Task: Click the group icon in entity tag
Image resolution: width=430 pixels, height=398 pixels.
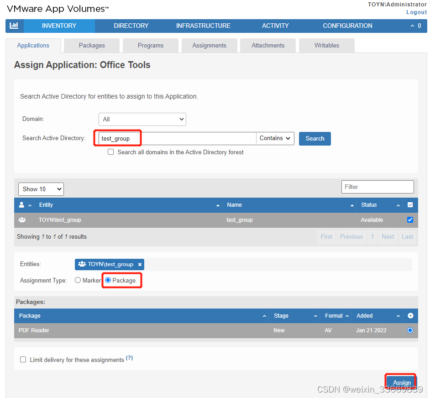Action: point(82,264)
